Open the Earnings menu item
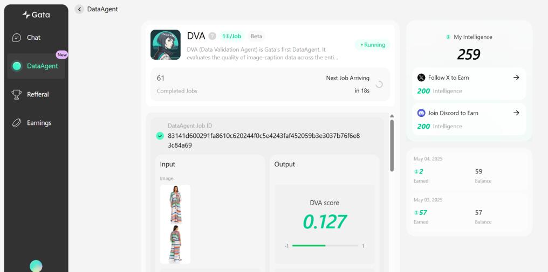 point(36,123)
